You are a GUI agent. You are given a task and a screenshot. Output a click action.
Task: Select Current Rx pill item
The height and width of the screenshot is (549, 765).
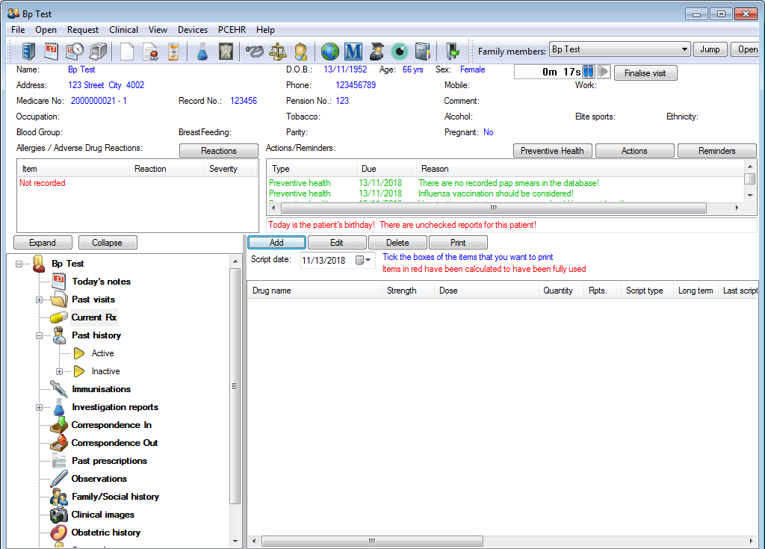[93, 317]
